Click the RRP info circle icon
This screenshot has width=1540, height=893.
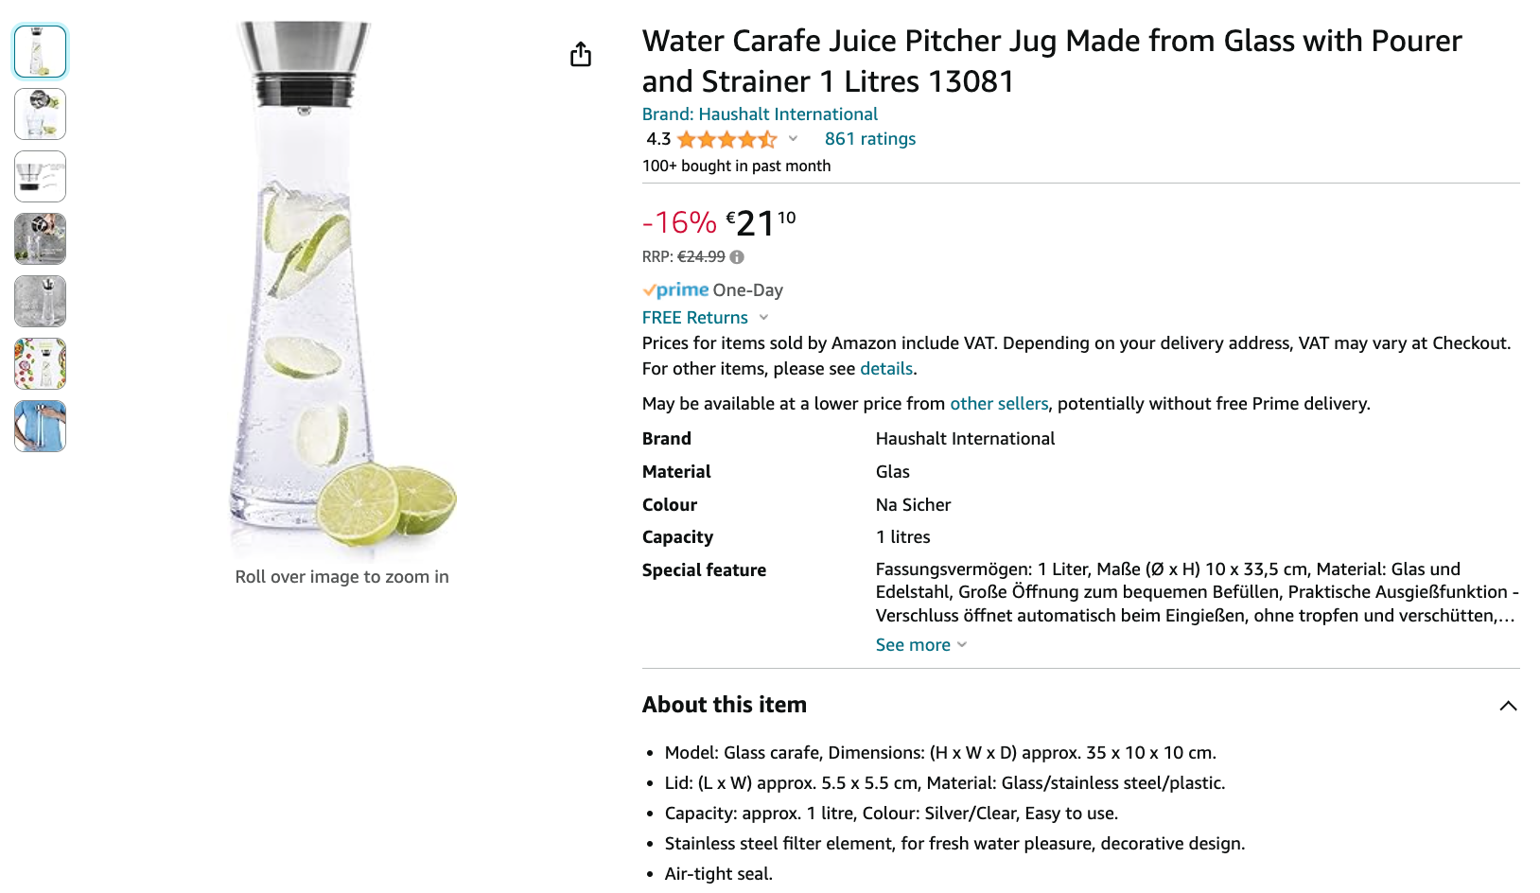(x=737, y=256)
